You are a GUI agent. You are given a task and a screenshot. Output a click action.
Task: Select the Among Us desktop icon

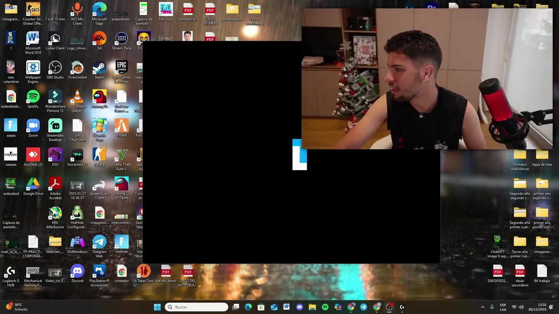[x=100, y=99]
